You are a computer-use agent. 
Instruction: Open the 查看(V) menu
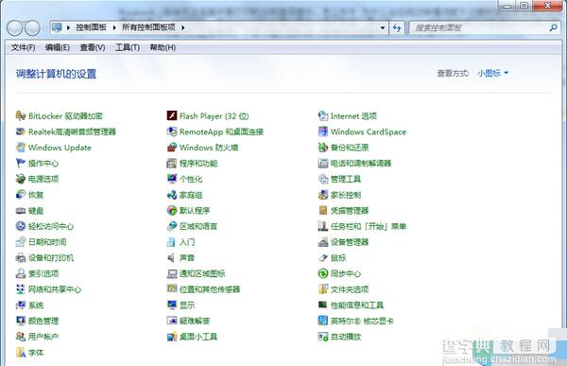point(93,47)
